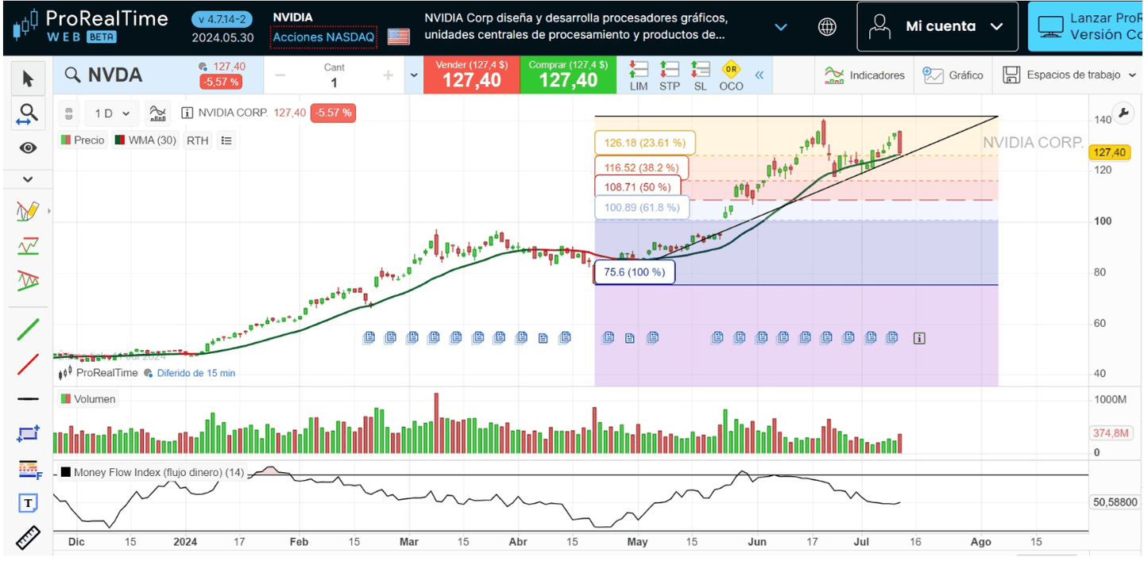Toggle the RTH trading hours setting
The width and height of the screenshot is (1144, 561).
pos(197,140)
